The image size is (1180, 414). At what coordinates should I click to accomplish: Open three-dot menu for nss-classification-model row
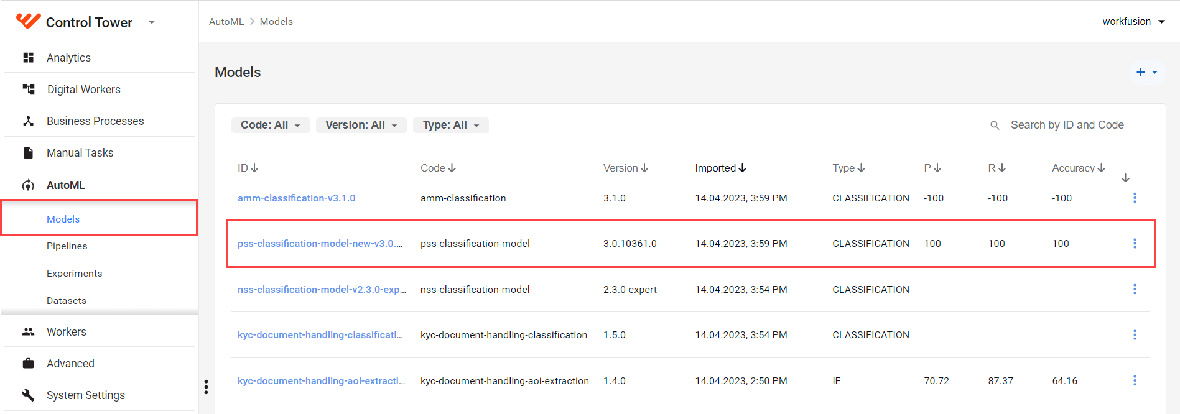pyautogui.click(x=1135, y=289)
